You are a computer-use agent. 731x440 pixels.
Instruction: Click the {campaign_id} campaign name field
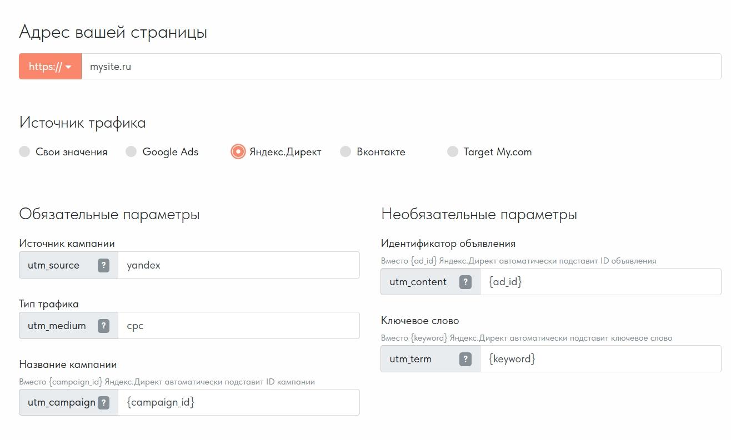[238, 402]
